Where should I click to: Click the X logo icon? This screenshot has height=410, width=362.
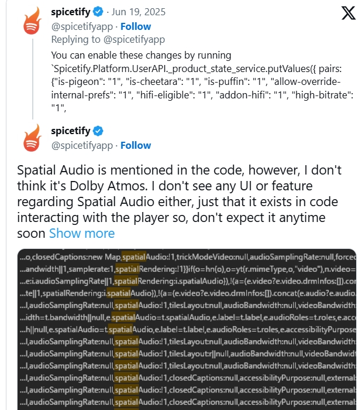point(349,13)
